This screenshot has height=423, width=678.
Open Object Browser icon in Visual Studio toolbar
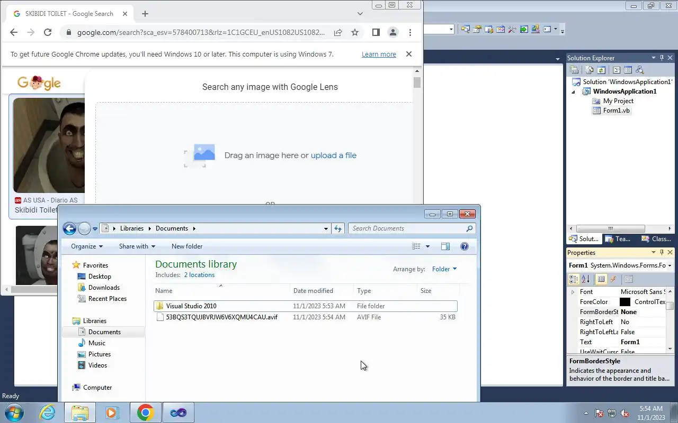pos(501,29)
